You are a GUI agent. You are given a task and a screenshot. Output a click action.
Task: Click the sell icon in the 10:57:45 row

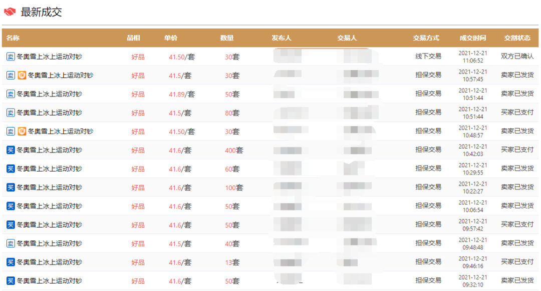(11, 75)
